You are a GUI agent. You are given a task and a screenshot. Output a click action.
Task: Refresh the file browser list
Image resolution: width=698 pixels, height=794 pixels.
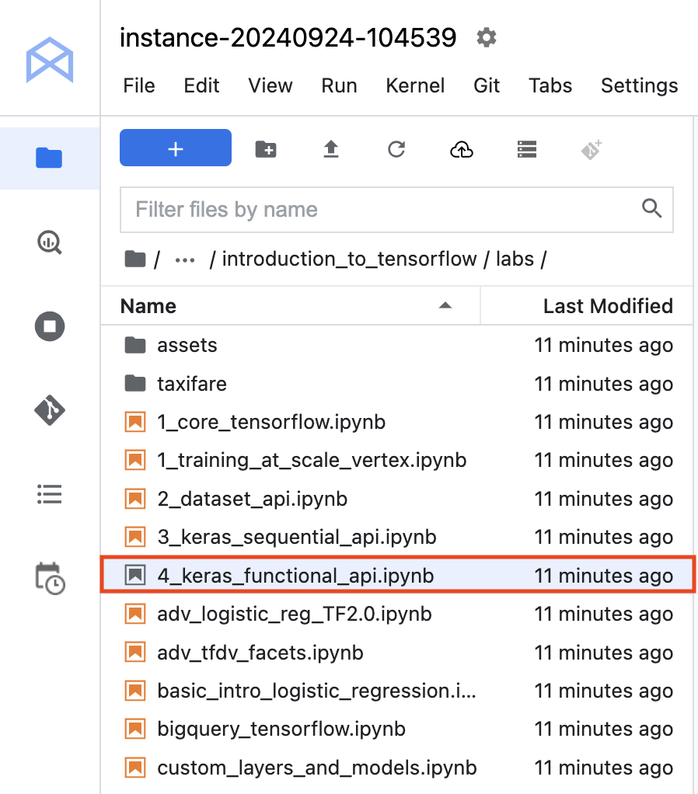tap(396, 149)
